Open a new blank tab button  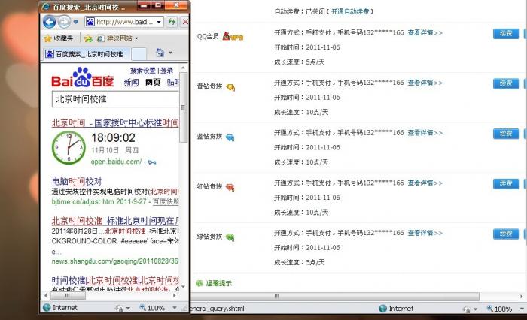coord(139,54)
